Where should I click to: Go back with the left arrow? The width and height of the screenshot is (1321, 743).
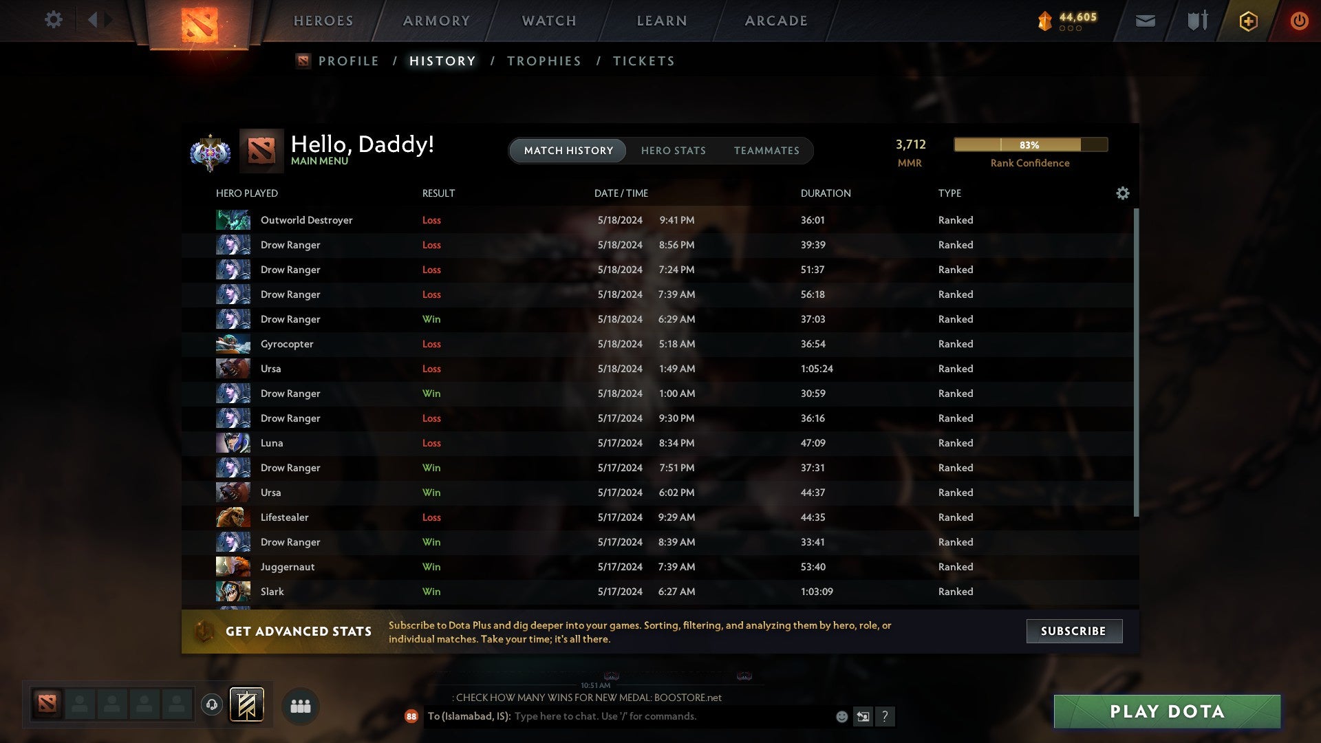92,20
